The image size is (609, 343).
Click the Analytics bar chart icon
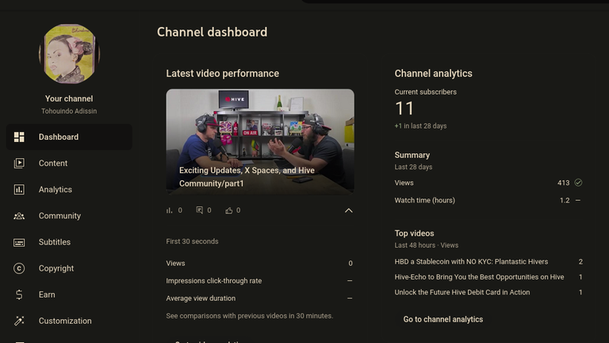click(x=19, y=190)
